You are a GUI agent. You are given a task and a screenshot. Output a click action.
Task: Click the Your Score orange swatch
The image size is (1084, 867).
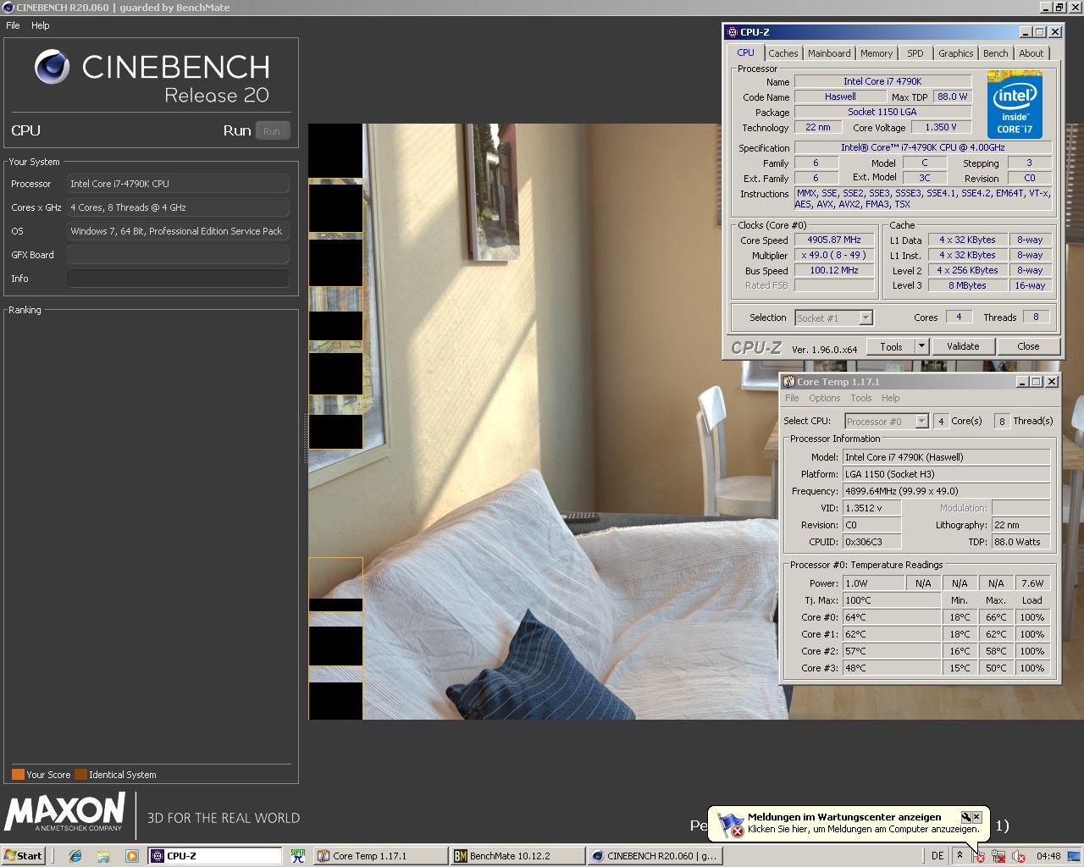(18, 775)
